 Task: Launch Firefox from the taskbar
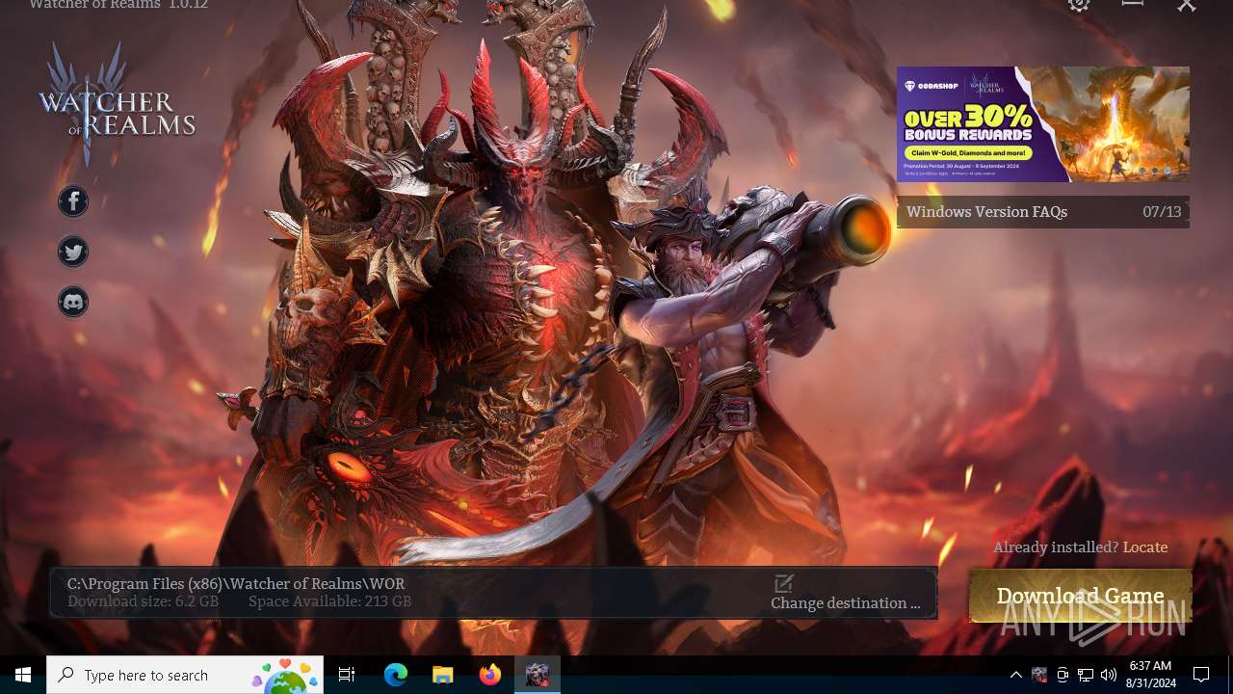pos(490,675)
